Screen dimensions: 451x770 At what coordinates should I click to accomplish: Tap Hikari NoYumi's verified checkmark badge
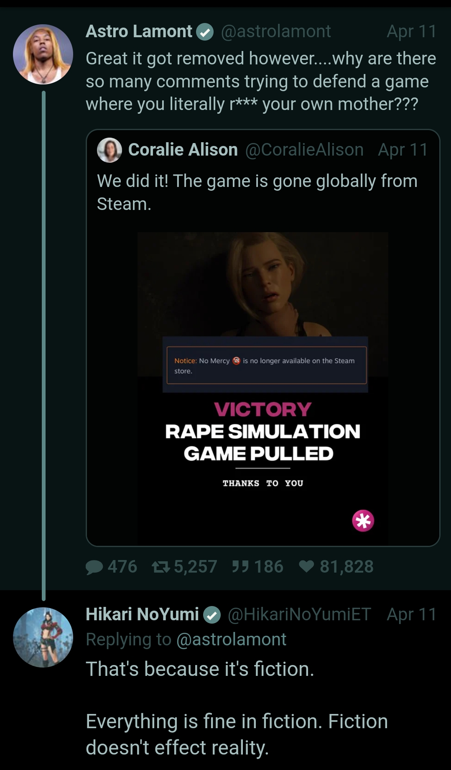point(212,615)
